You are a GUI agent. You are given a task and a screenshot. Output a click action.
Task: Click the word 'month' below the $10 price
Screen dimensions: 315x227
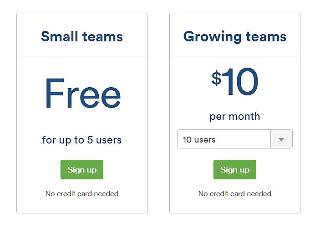[x=244, y=116]
